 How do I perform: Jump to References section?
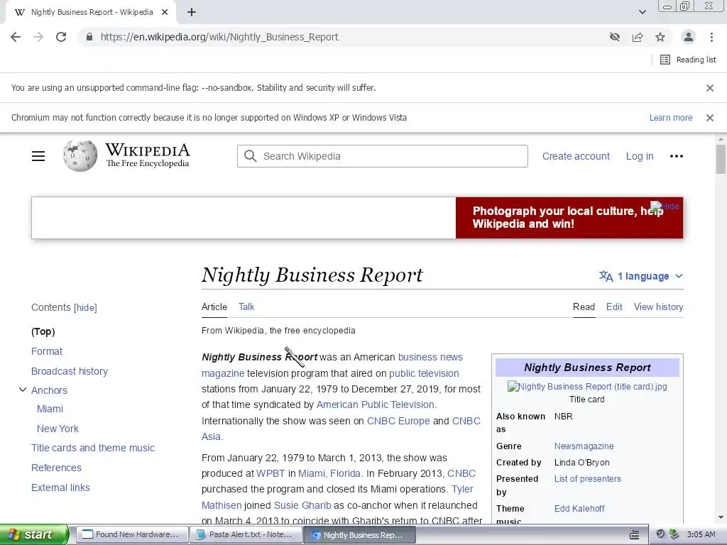click(56, 468)
